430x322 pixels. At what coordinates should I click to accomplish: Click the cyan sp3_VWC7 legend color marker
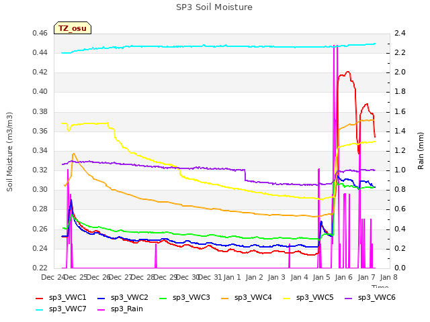click(40, 310)
